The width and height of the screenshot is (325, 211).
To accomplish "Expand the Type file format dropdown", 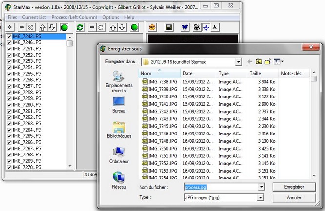I will coord(260,197).
